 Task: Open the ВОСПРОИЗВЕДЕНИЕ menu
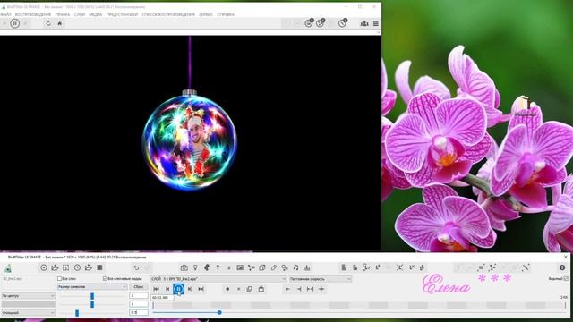pyautogui.click(x=33, y=14)
